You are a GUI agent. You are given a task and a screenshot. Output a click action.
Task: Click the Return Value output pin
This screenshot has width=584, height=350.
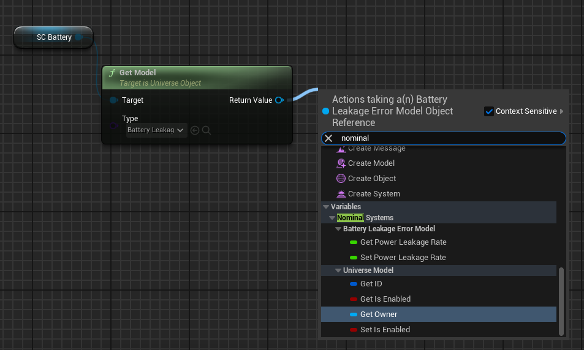pyautogui.click(x=279, y=100)
